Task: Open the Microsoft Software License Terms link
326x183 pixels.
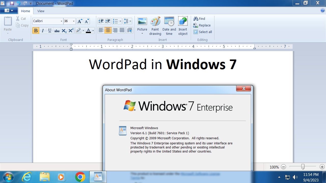Action: tap(200, 174)
